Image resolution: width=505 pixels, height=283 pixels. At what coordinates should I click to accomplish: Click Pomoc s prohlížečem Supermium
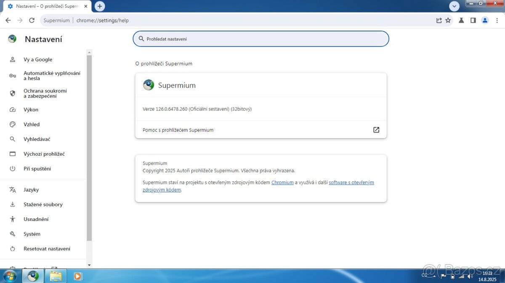pos(178,130)
